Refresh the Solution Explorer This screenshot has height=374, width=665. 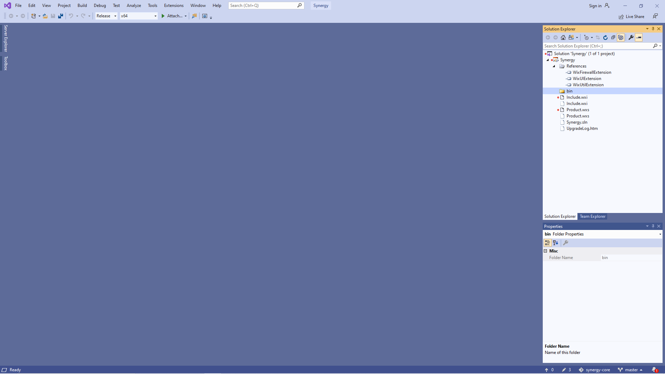605,37
